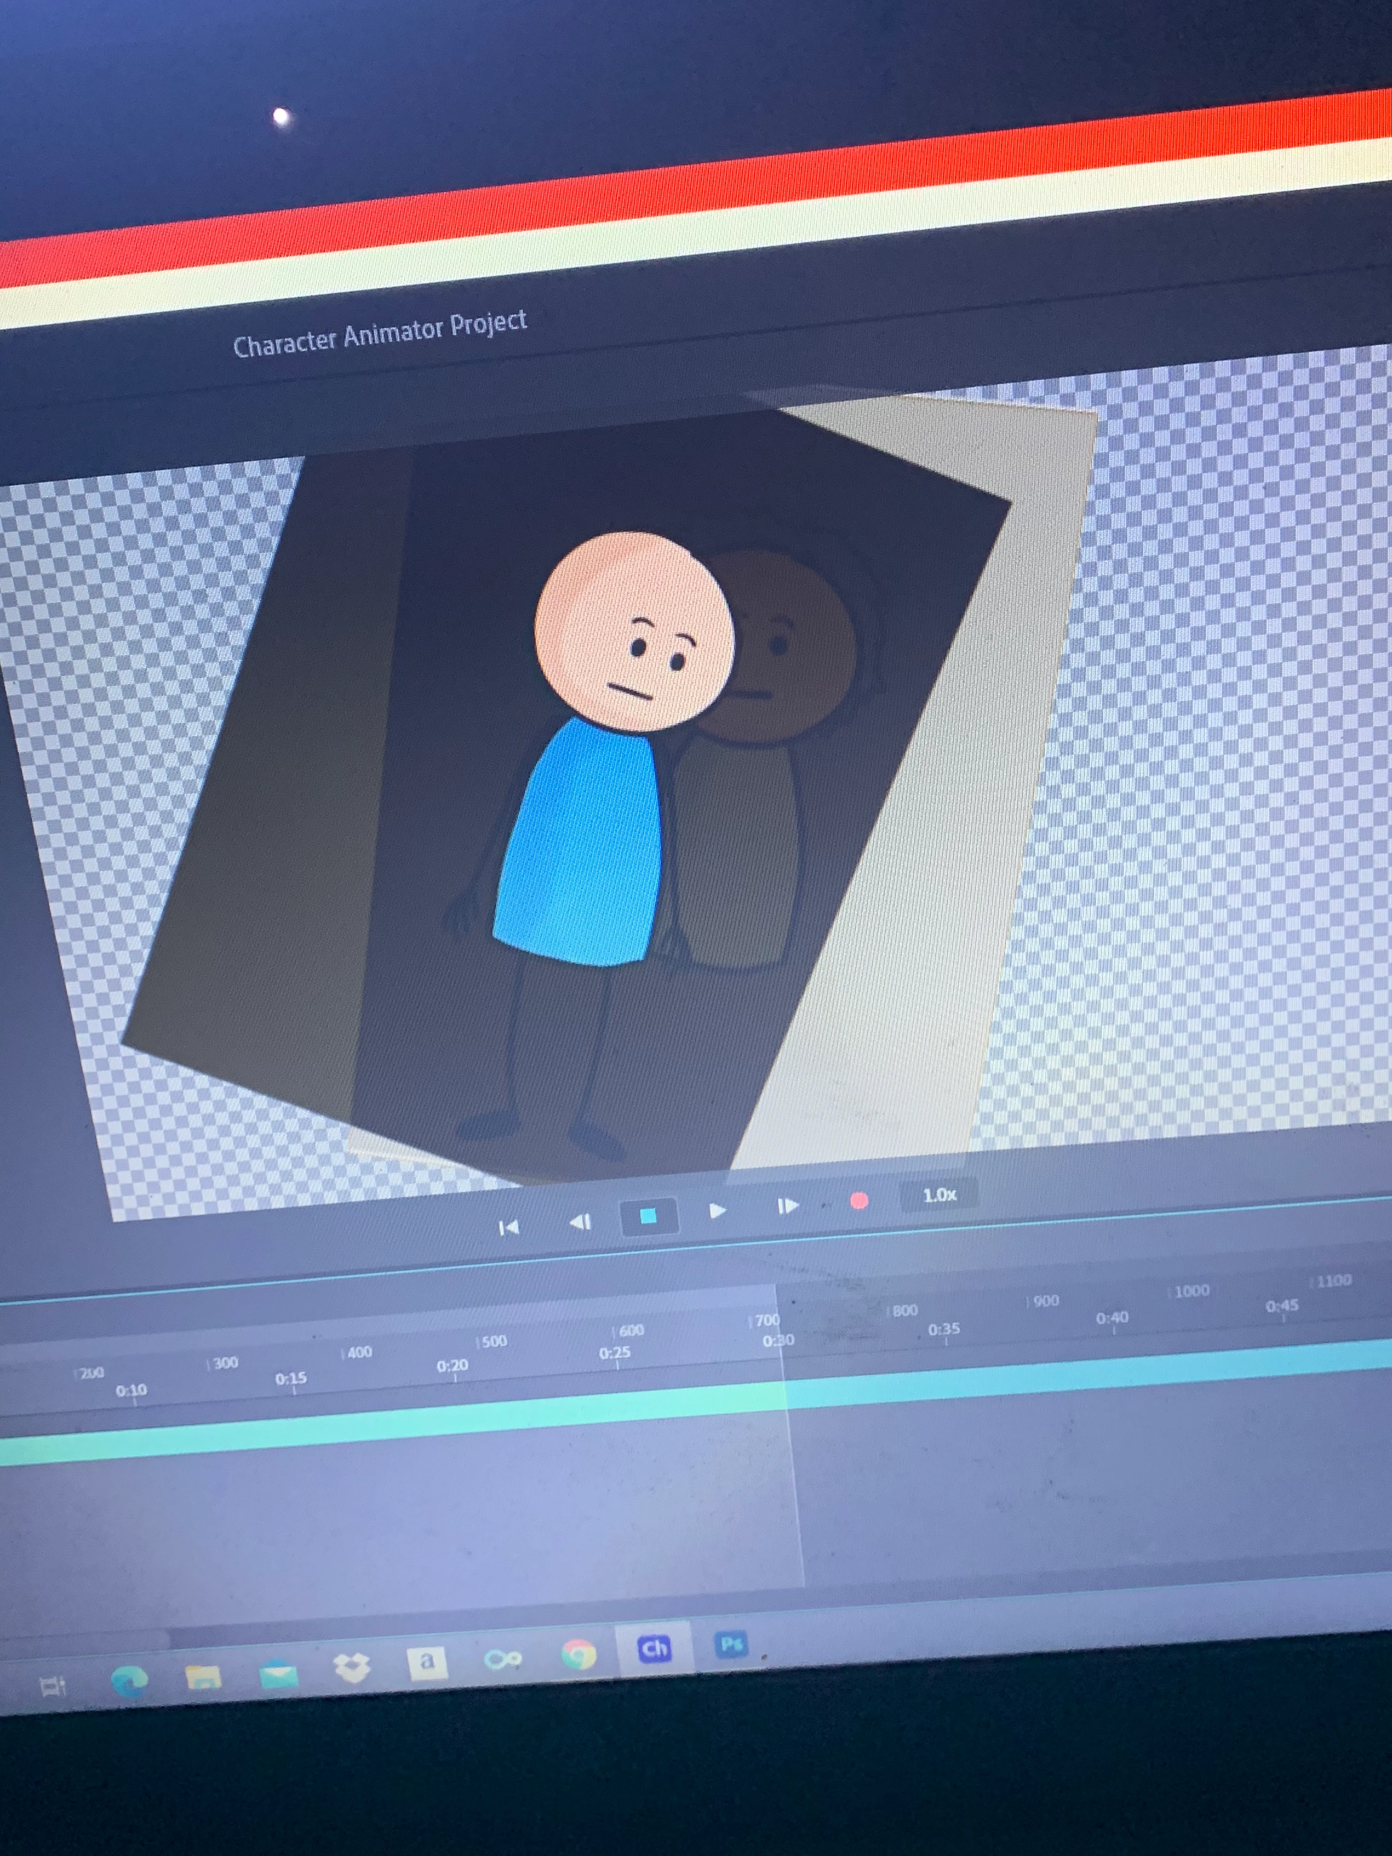The height and width of the screenshot is (1856, 1392).
Task: Open Google Chrome from the taskbar
Action: click(x=578, y=1655)
